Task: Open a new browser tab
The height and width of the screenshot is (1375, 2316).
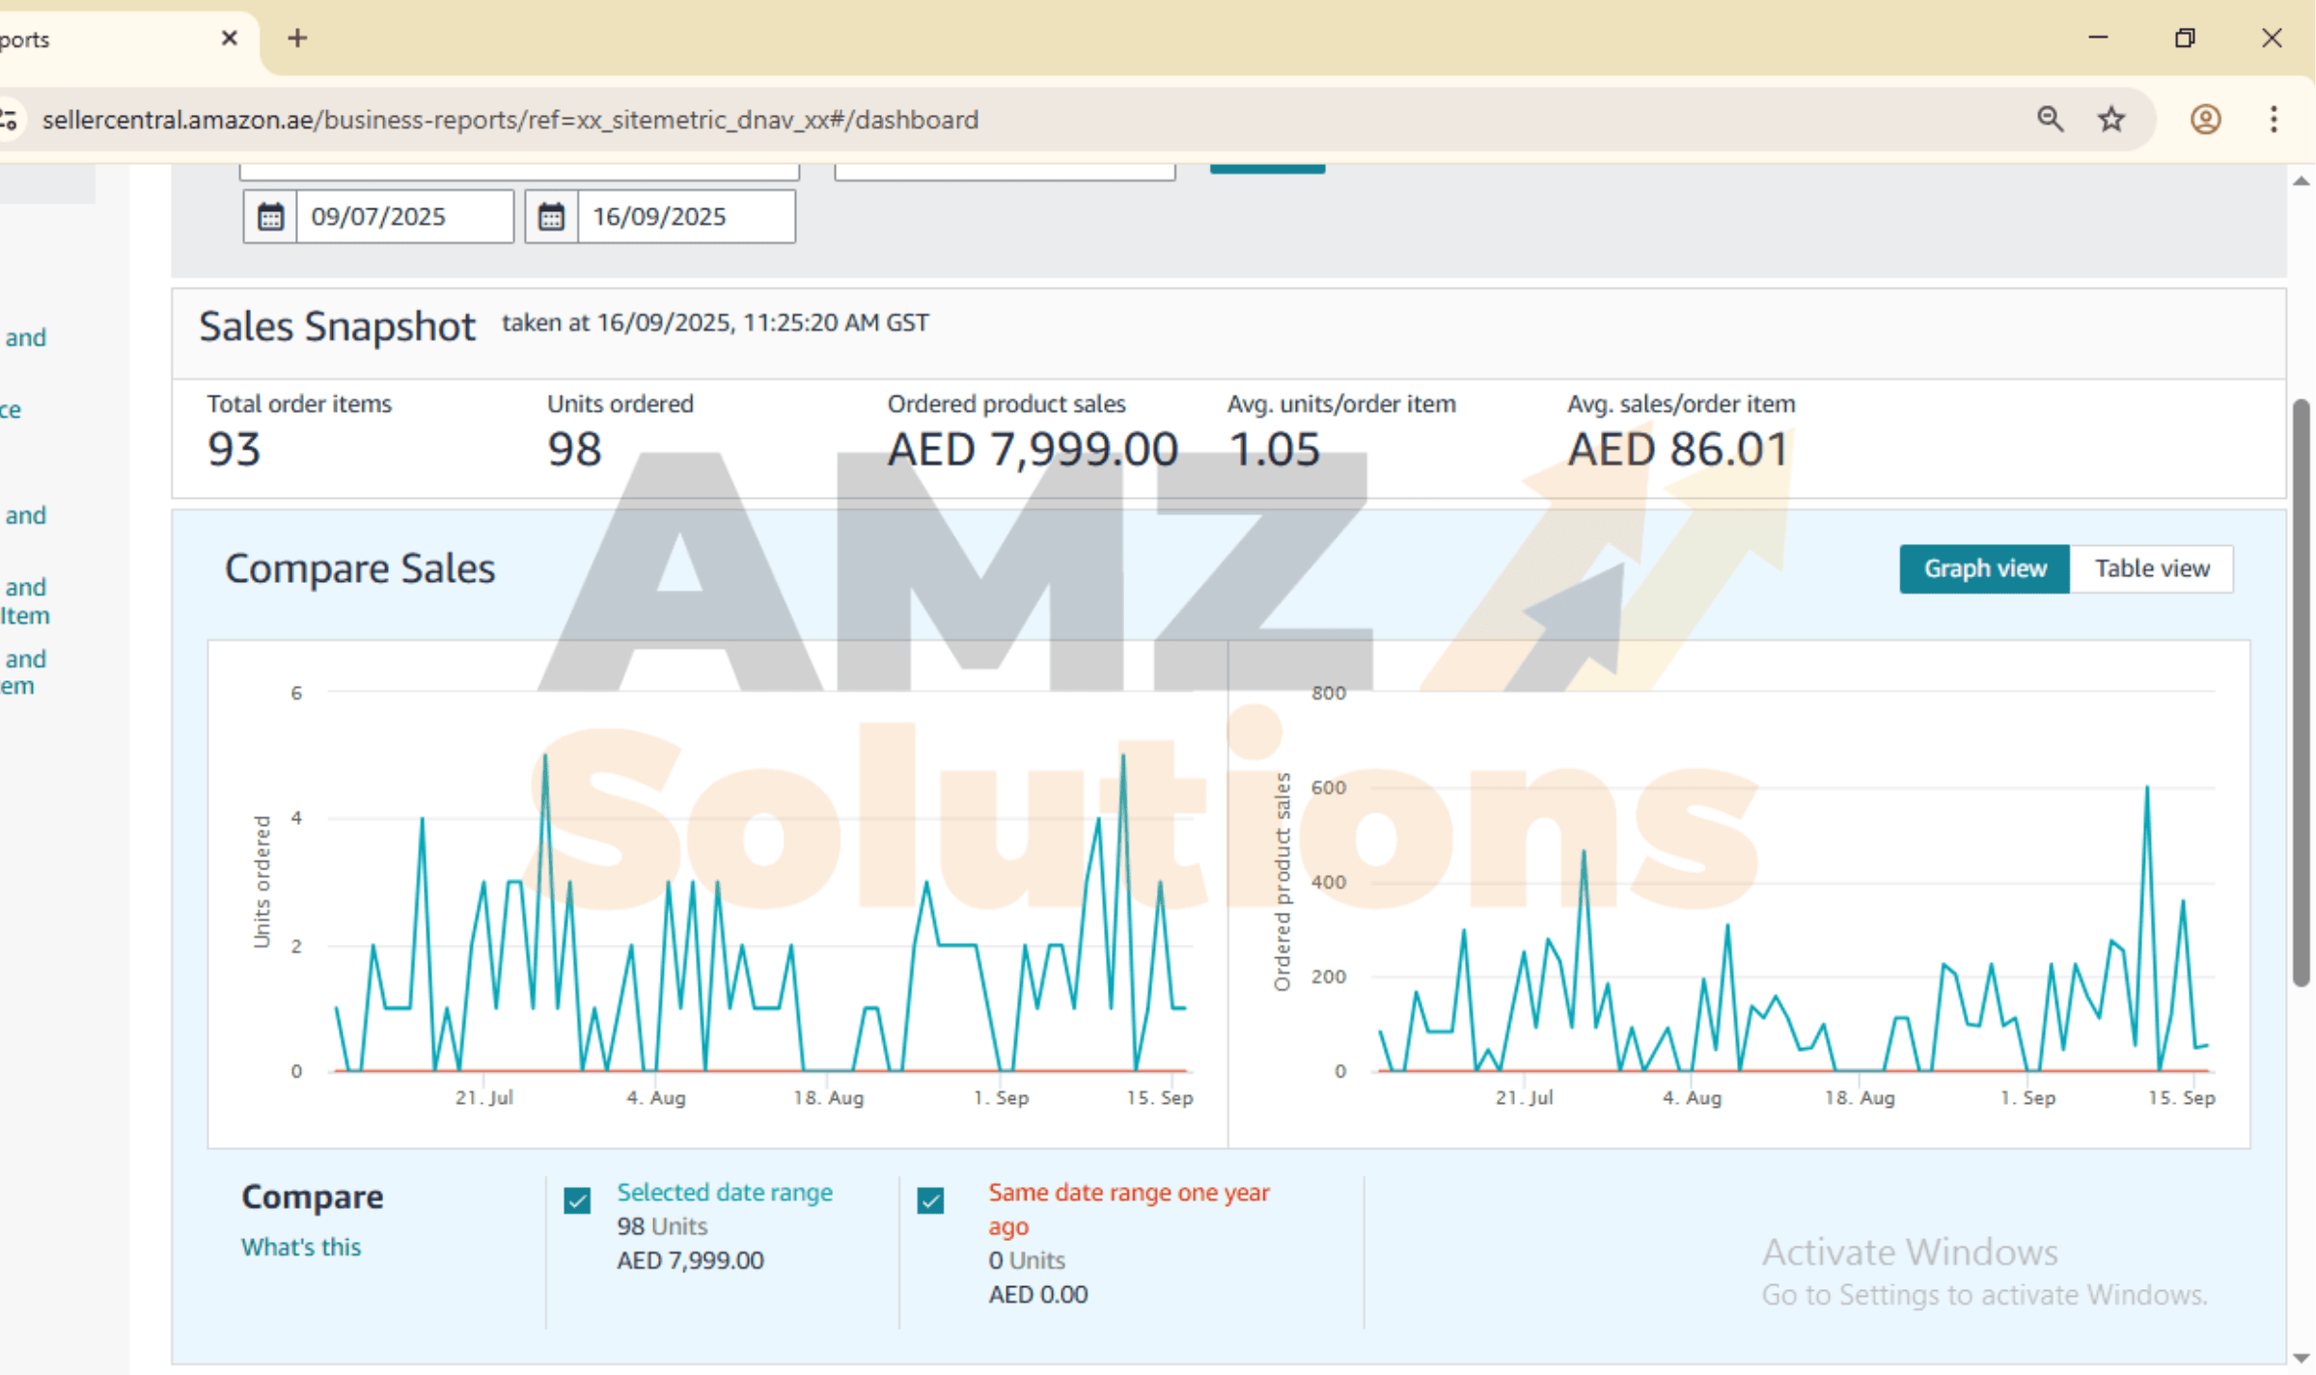Action: pos(297,39)
